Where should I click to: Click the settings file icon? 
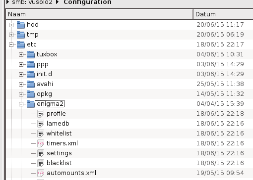coord(41,153)
